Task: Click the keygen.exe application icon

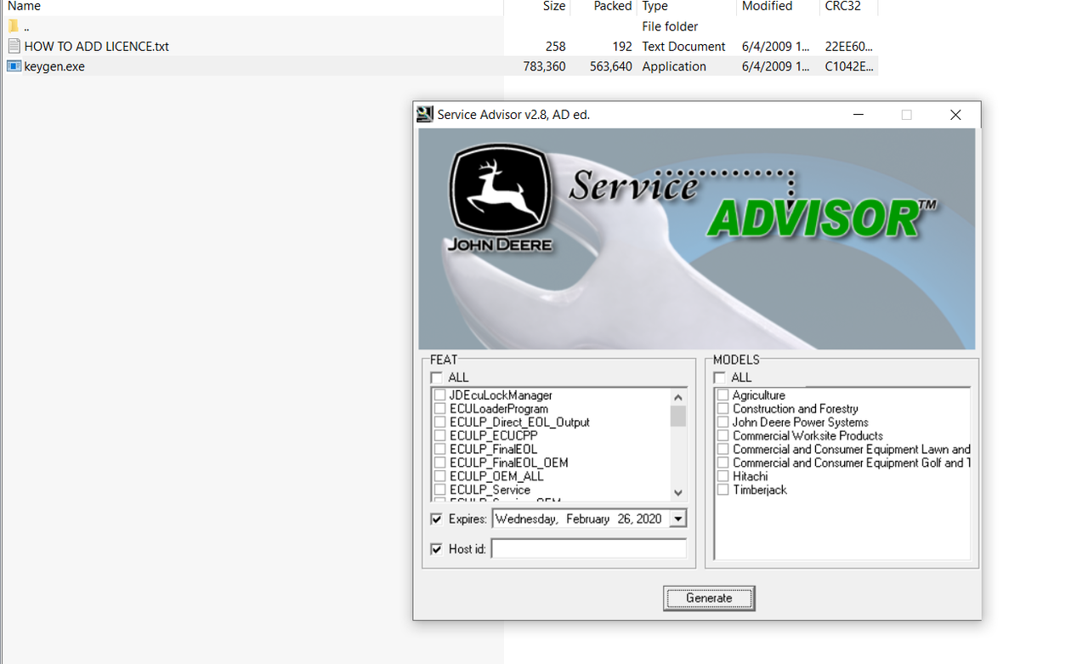Action: point(14,66)
